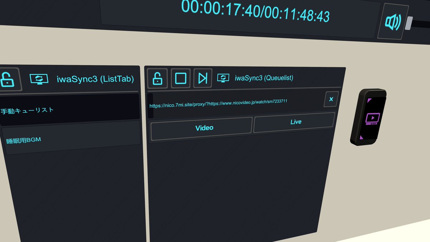
Task: Stop playback with Queuelist square button
Action: 181,78
